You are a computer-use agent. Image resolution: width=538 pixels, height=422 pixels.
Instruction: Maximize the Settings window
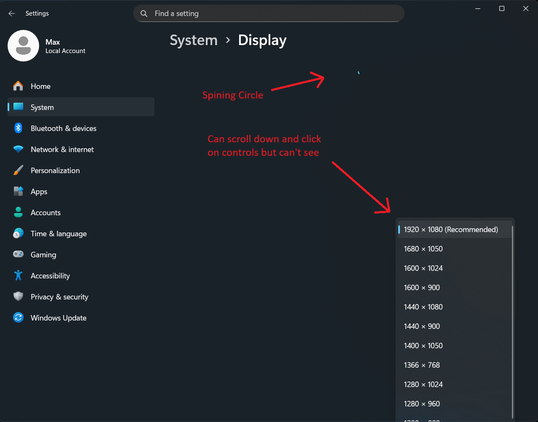pyautogui.click(x=502, y=8)
